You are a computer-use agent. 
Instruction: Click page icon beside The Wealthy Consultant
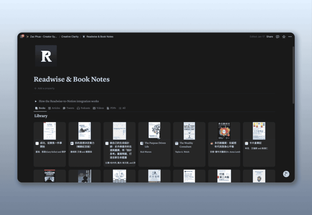177,143
